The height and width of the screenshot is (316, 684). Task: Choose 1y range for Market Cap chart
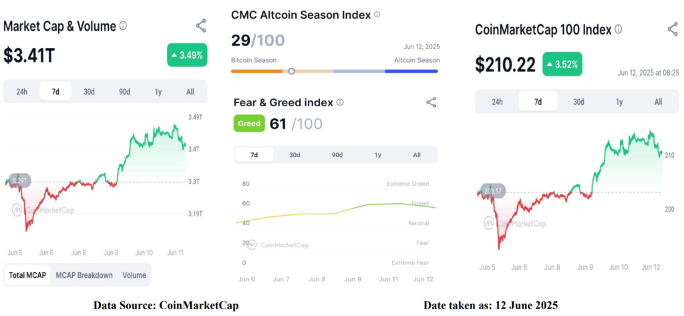point(158,92)
